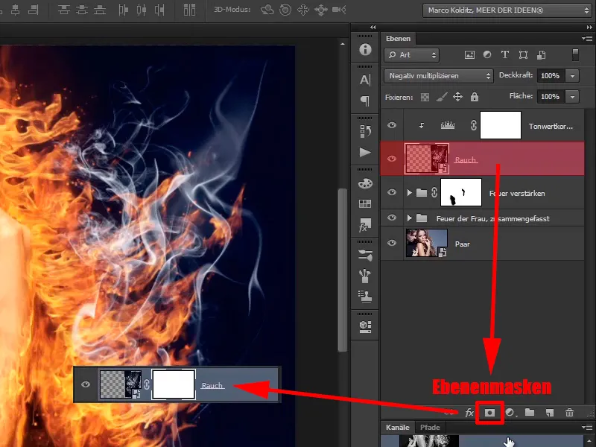This screenshot has width=596, height=447.
Task: Open the Layers panel flyout menu
Action: coord(587,39)
